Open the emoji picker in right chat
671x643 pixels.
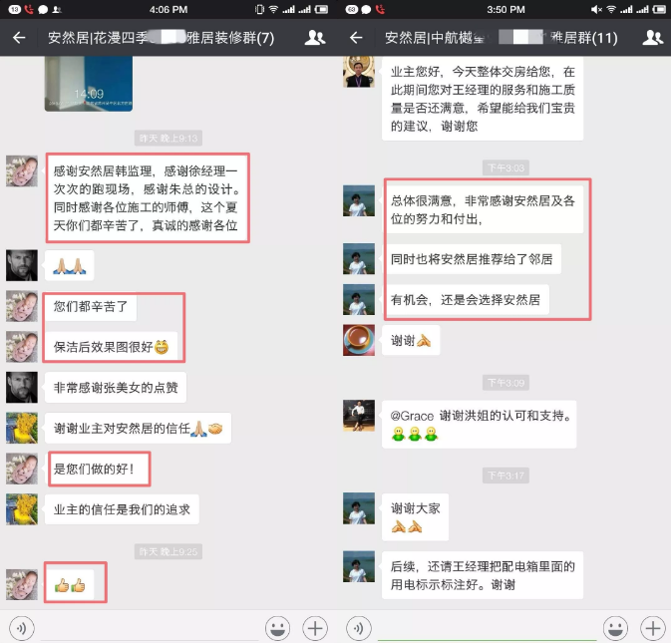(615, 628)
